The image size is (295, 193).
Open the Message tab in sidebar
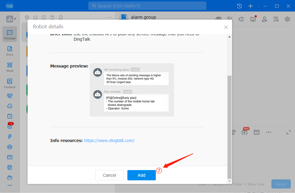(x=10, y=34)
